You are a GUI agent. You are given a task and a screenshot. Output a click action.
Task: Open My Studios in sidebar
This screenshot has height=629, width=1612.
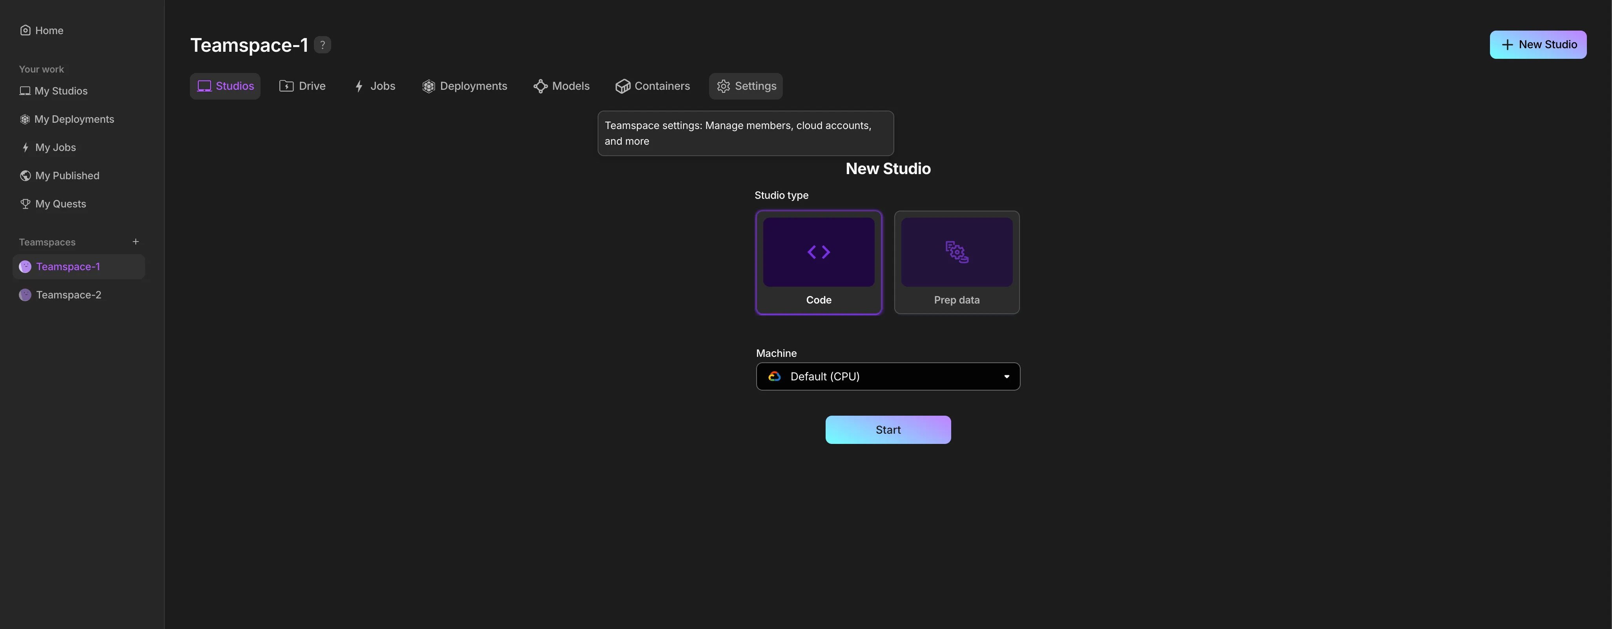click(54, 91)
